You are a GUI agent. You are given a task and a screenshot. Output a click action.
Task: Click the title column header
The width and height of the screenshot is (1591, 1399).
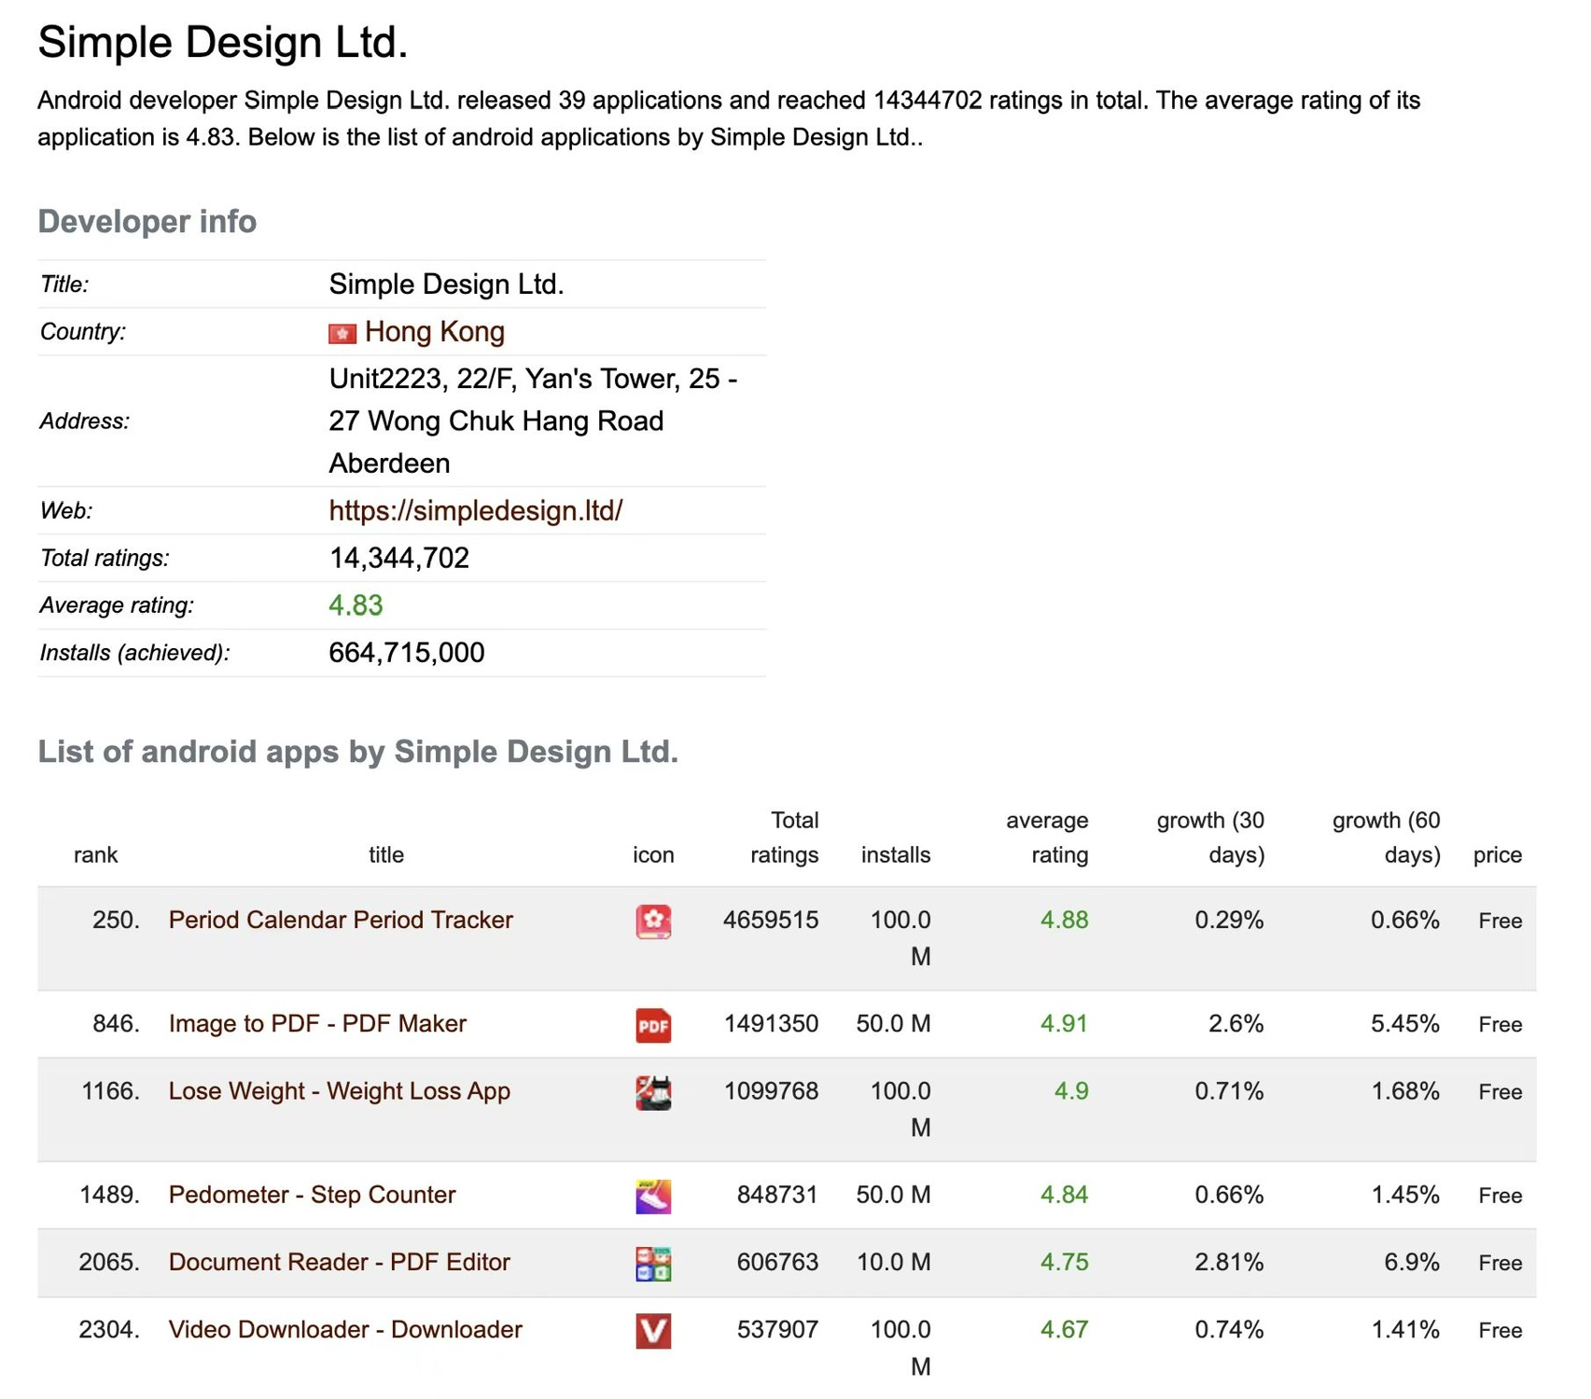tap(386, 854)
